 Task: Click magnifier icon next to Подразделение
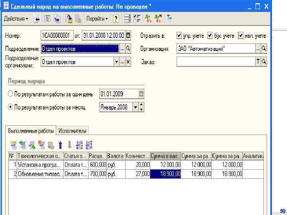pos(128,49)
